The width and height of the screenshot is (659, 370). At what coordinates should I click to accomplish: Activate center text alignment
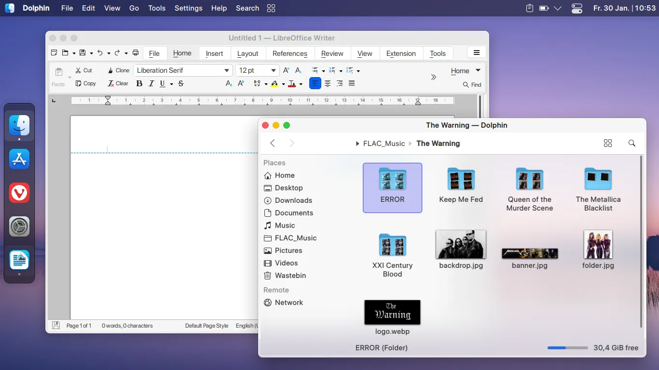click(x=328, y=83)
